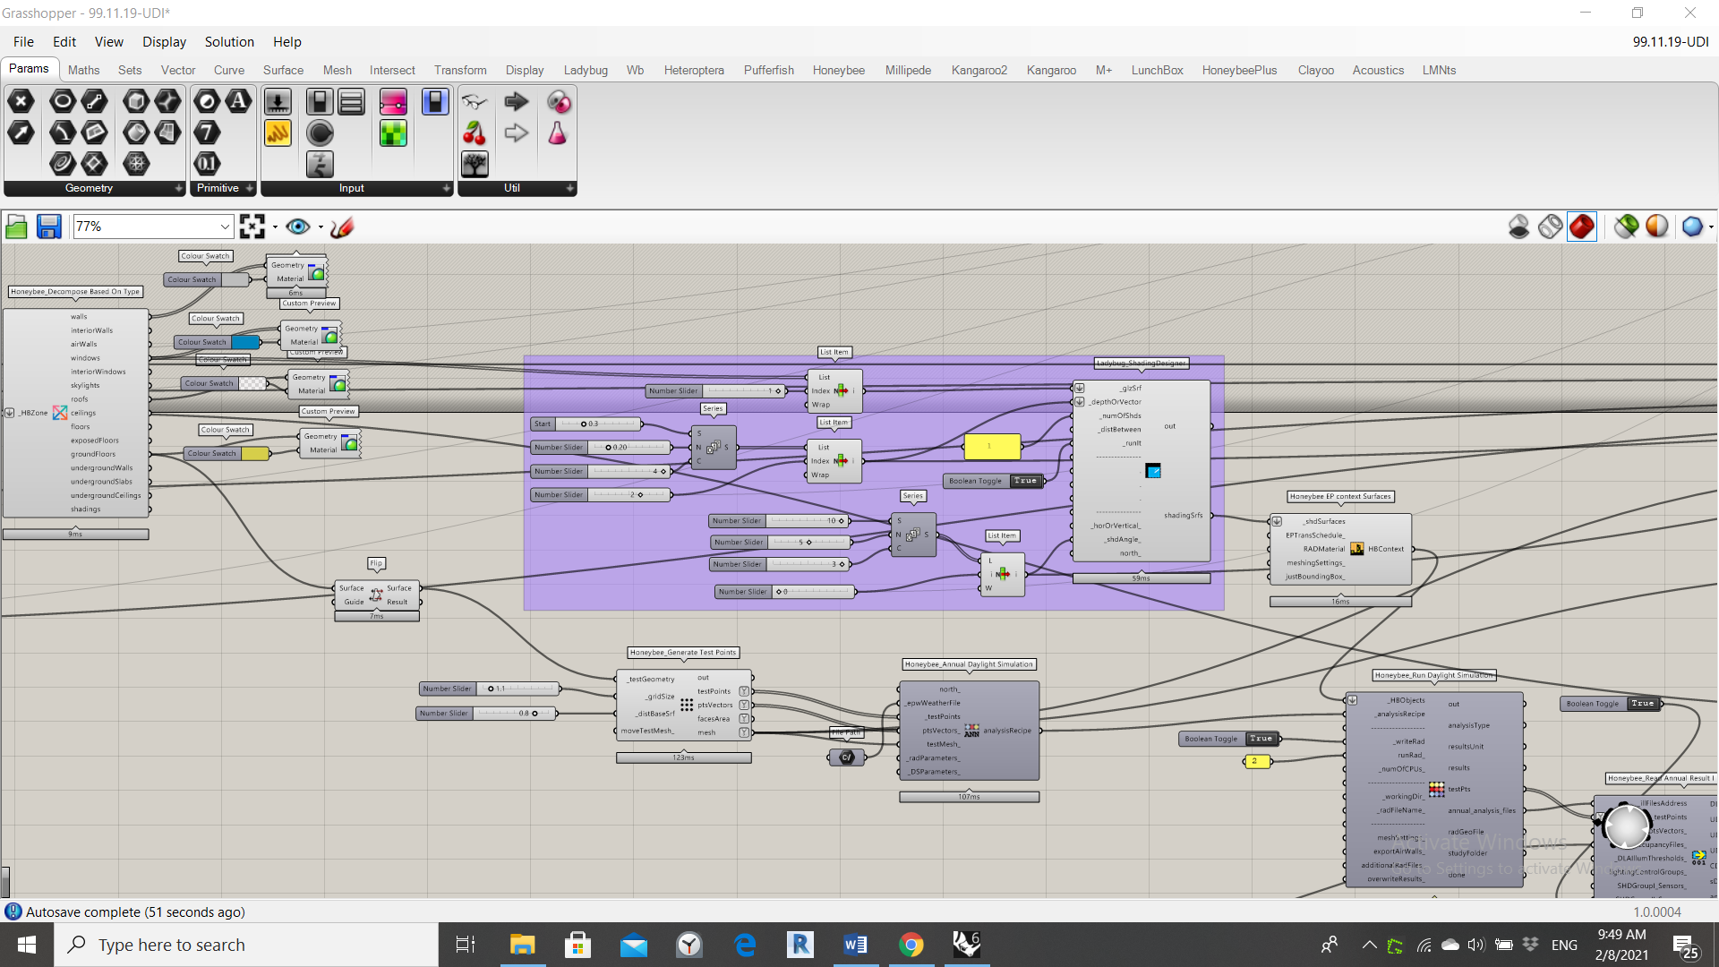Click the Honeybee_Generate Test Points label
1719x967 pixels.
coord(683,653)
